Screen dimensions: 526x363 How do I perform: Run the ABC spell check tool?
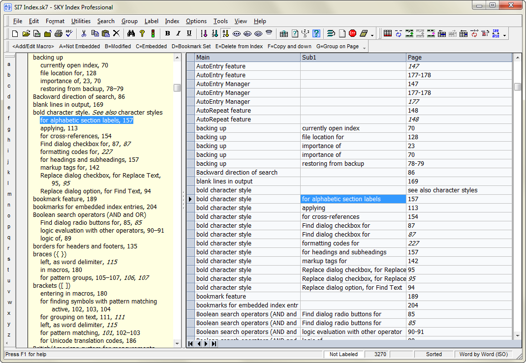click(x=69, y=33)
